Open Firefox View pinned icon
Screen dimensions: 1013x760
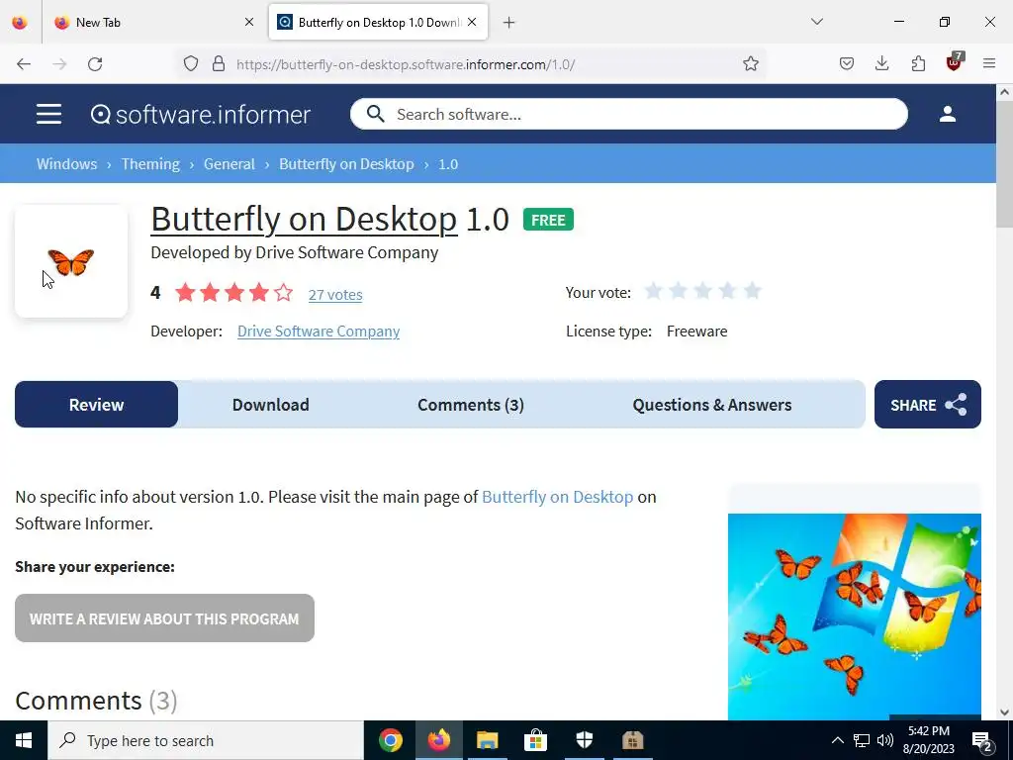pyautogui.click(x=20, y=22)
